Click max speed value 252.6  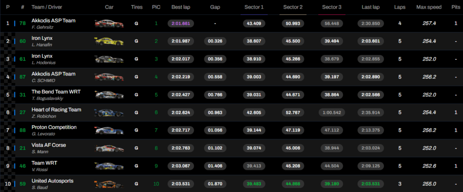[x=429, y=166]
